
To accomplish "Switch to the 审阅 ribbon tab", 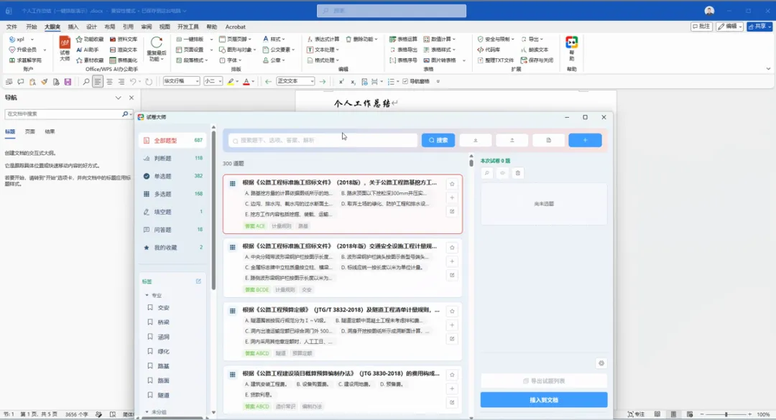I will coord(147,27).
